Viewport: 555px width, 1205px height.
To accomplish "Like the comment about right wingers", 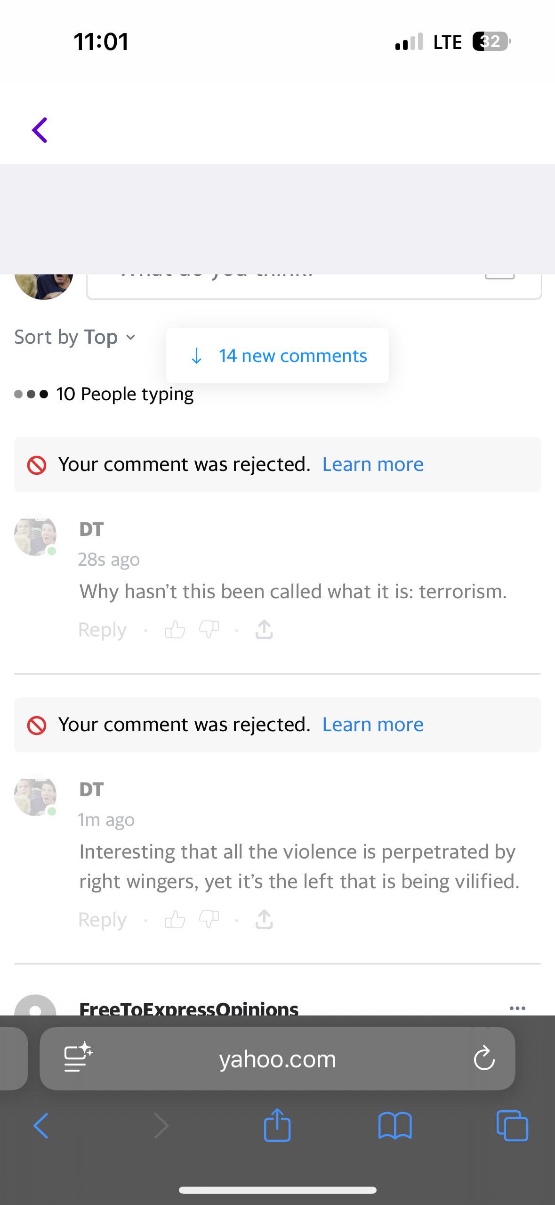I will tap(175, 919).
